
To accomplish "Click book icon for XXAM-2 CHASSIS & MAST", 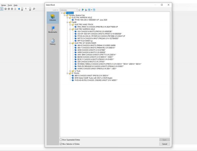I will (x=76, y=69).
